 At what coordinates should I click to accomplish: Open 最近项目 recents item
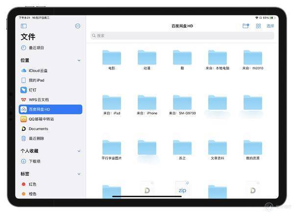pyautogui.click(x=50, y=48)
